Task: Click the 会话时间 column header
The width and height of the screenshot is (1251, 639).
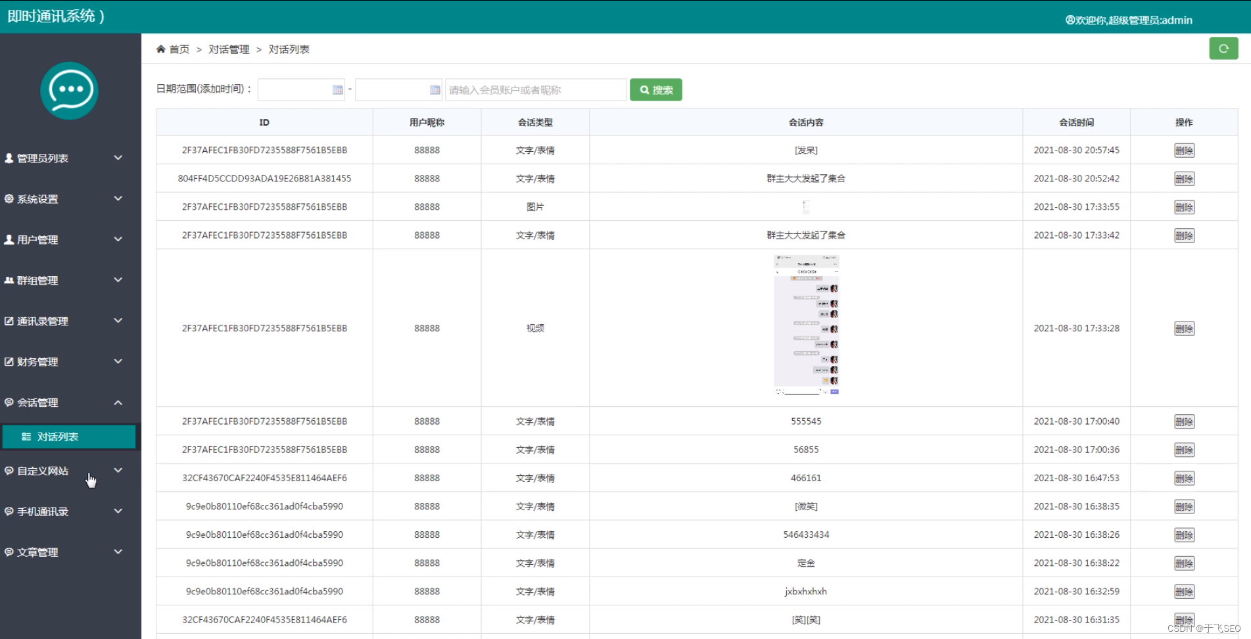Action: [x=1076, y=122]
